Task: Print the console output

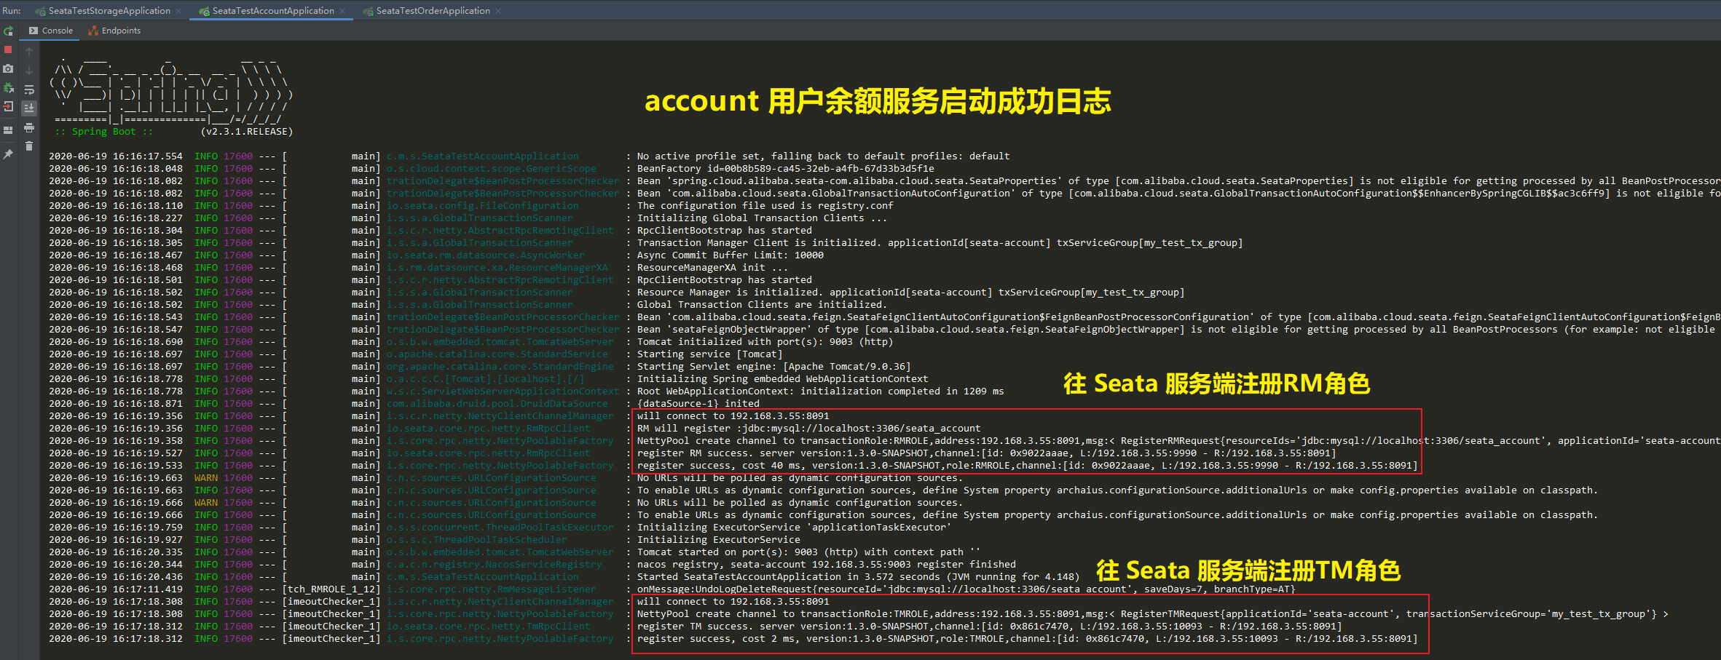Action: coord(29,127)
